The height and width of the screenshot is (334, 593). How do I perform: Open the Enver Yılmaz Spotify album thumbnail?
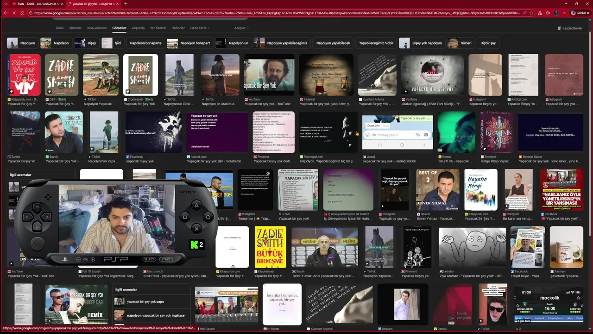click(63, 132)
